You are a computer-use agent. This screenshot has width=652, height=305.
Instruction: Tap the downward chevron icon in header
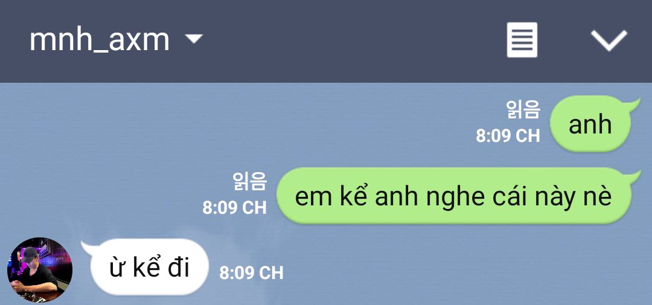click(x=609, y=40)
